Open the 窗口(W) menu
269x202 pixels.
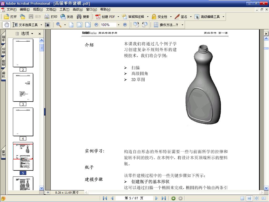pos(91,9)
